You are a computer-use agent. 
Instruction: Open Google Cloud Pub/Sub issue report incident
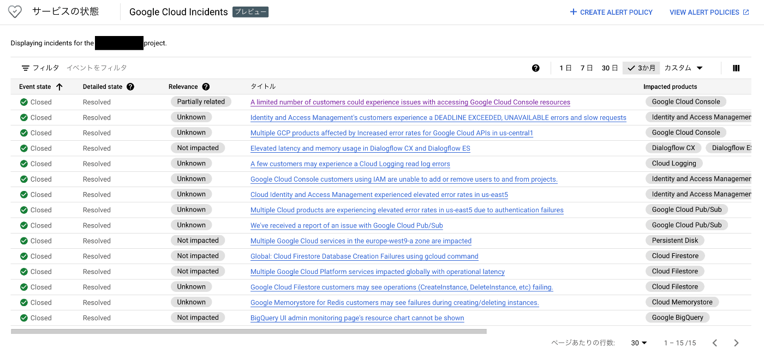pyautogui.click(x=347, y=225)
